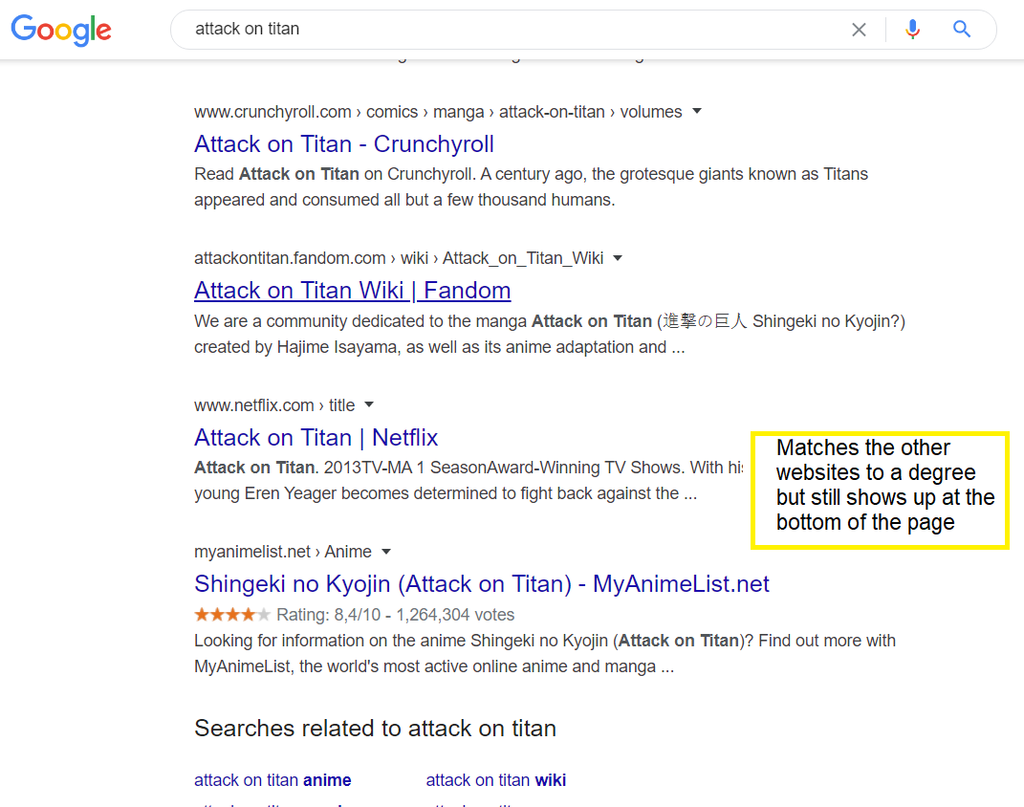The height and width of the screenshot is (807, 1024).
Task: Open the Attack on Titan | Netflix result
Action: coord(316,437)
